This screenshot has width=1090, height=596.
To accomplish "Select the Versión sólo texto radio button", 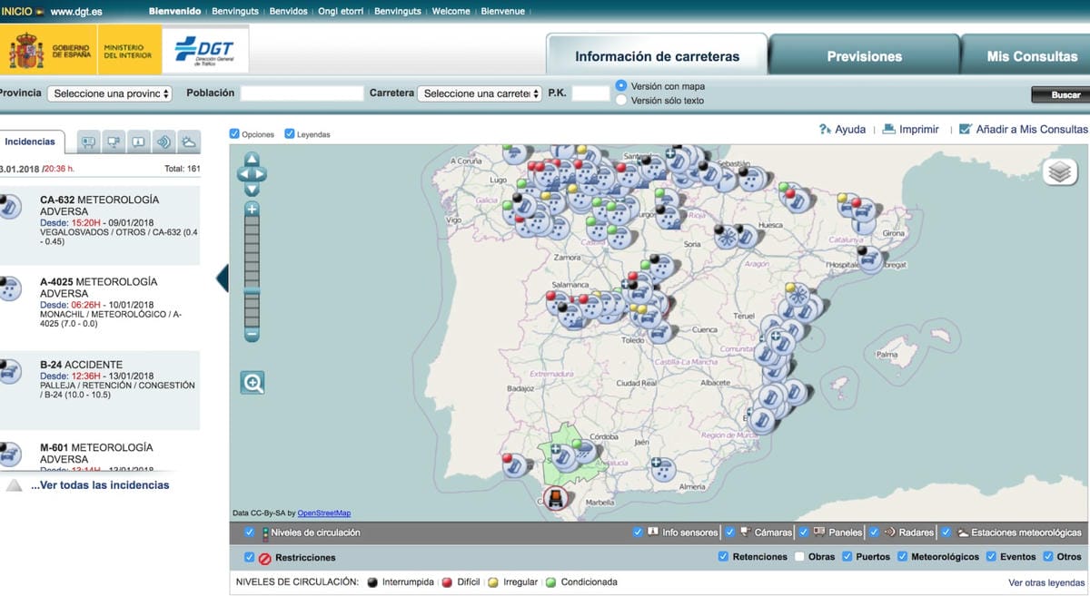I will tap(621, 100).
